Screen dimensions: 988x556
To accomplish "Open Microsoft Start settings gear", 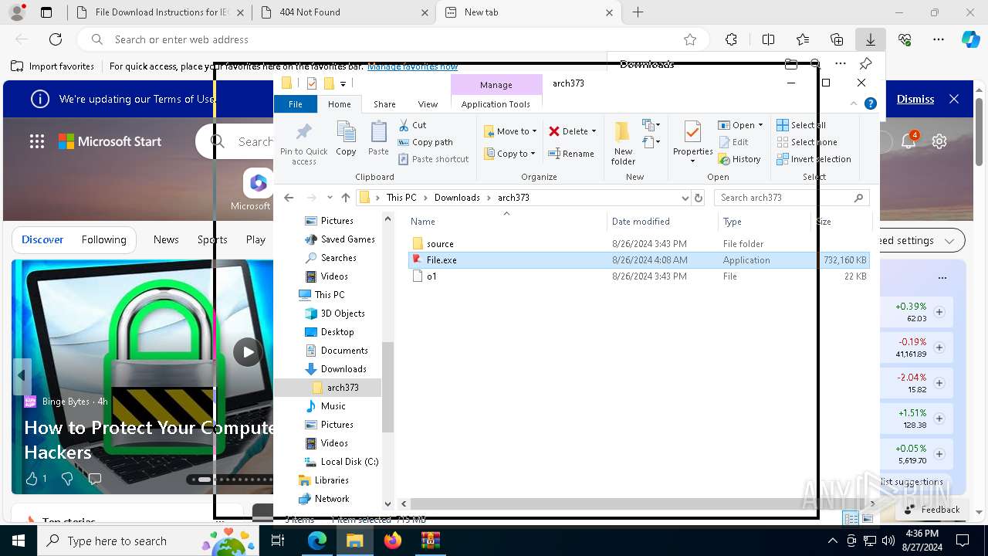I will click(939, 141).
